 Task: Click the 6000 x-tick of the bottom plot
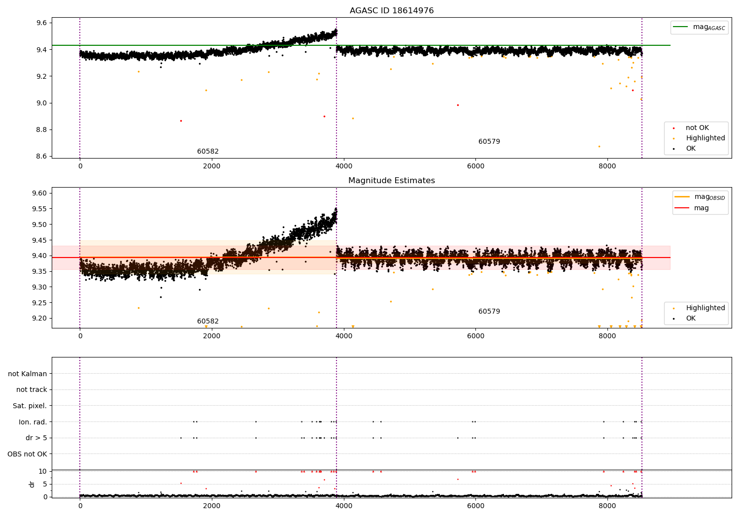[x=475, y=506]
